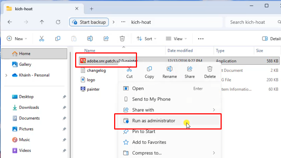Open Downloads in the navigation pane
This screenshot has height=158, width=281.
pyautogui.click(x=29, y=108)
